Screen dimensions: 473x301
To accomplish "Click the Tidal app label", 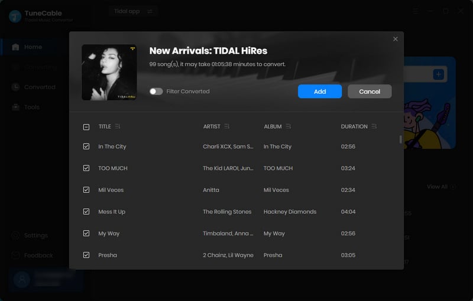I will pos(127,11).
